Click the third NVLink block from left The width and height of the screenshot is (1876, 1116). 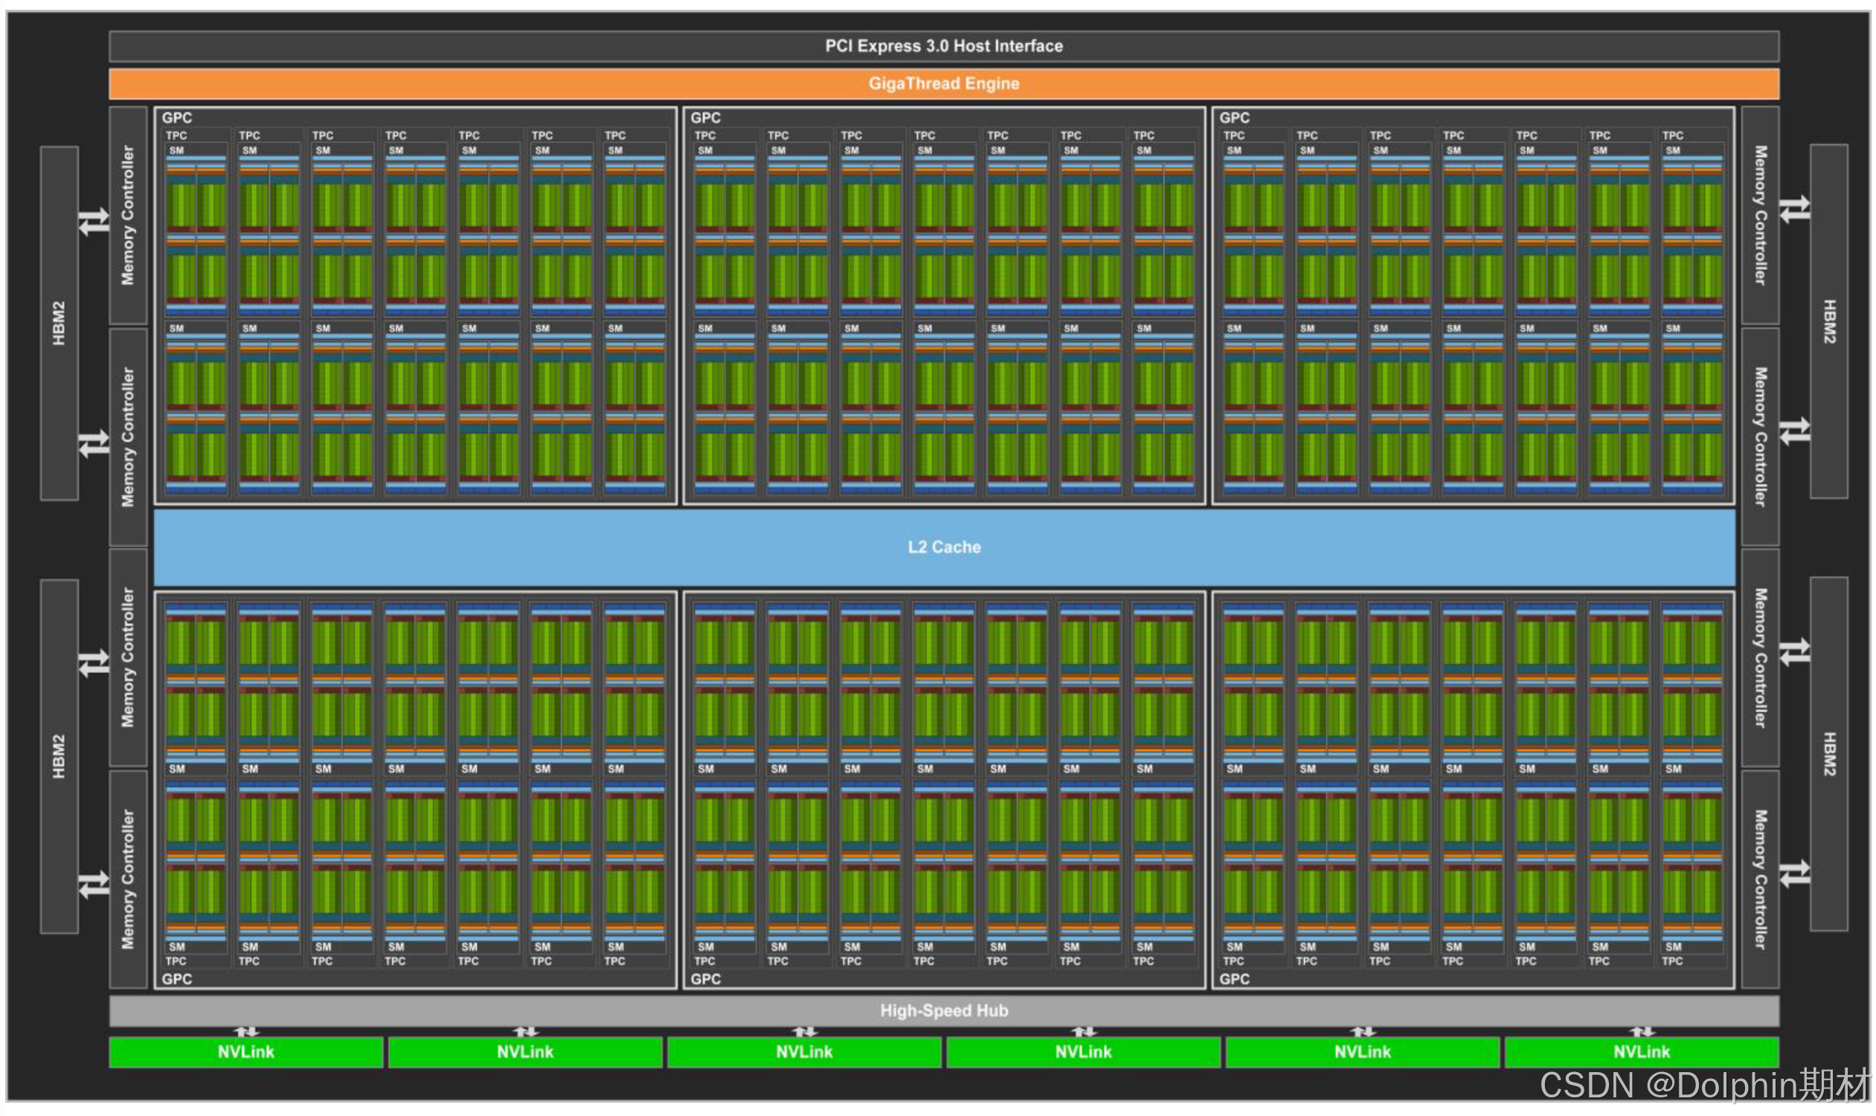[803, 1051]
